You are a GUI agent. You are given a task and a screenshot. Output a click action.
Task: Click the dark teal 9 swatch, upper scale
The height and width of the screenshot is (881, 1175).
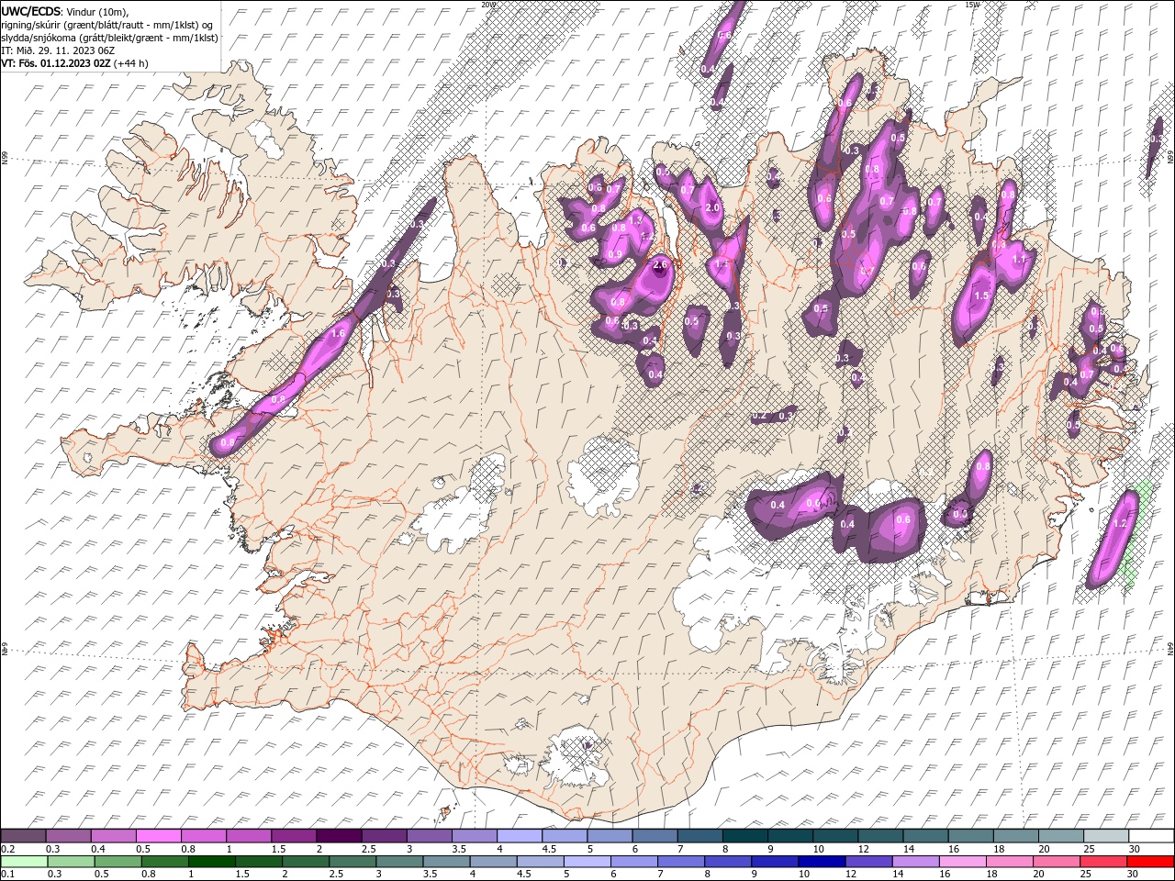pos(789,835)
